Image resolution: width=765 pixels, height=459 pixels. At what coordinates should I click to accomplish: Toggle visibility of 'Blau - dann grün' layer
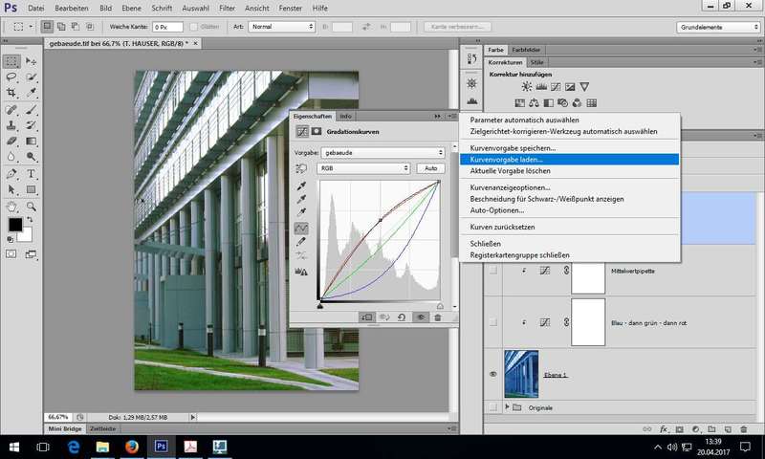point(493,323)
